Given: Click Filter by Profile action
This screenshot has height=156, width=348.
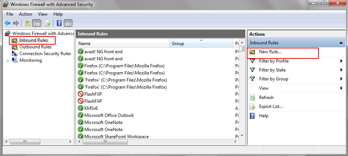Looking at the screenshot, I should (274, 61).
